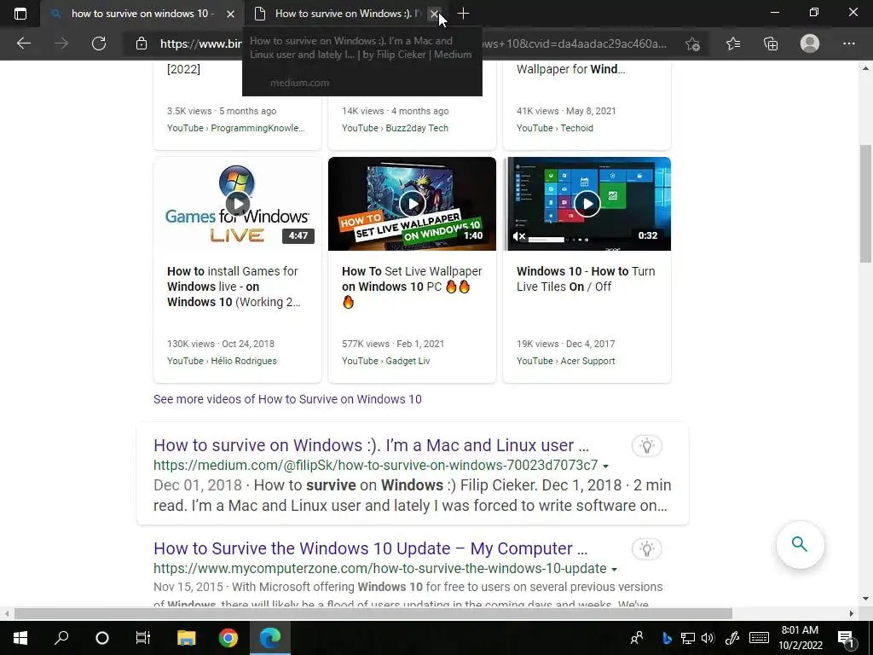Click the vertical scrollbar thumb
873x655 pixels.
(865, 203)
